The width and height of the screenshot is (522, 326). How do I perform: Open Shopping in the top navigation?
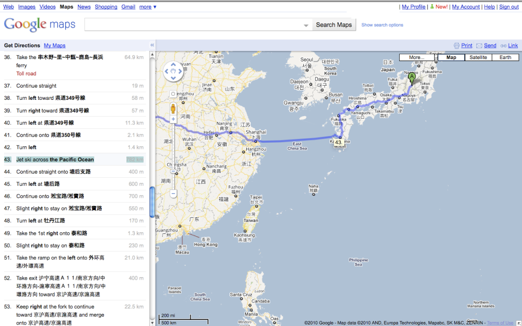click(x=106, y=7)
